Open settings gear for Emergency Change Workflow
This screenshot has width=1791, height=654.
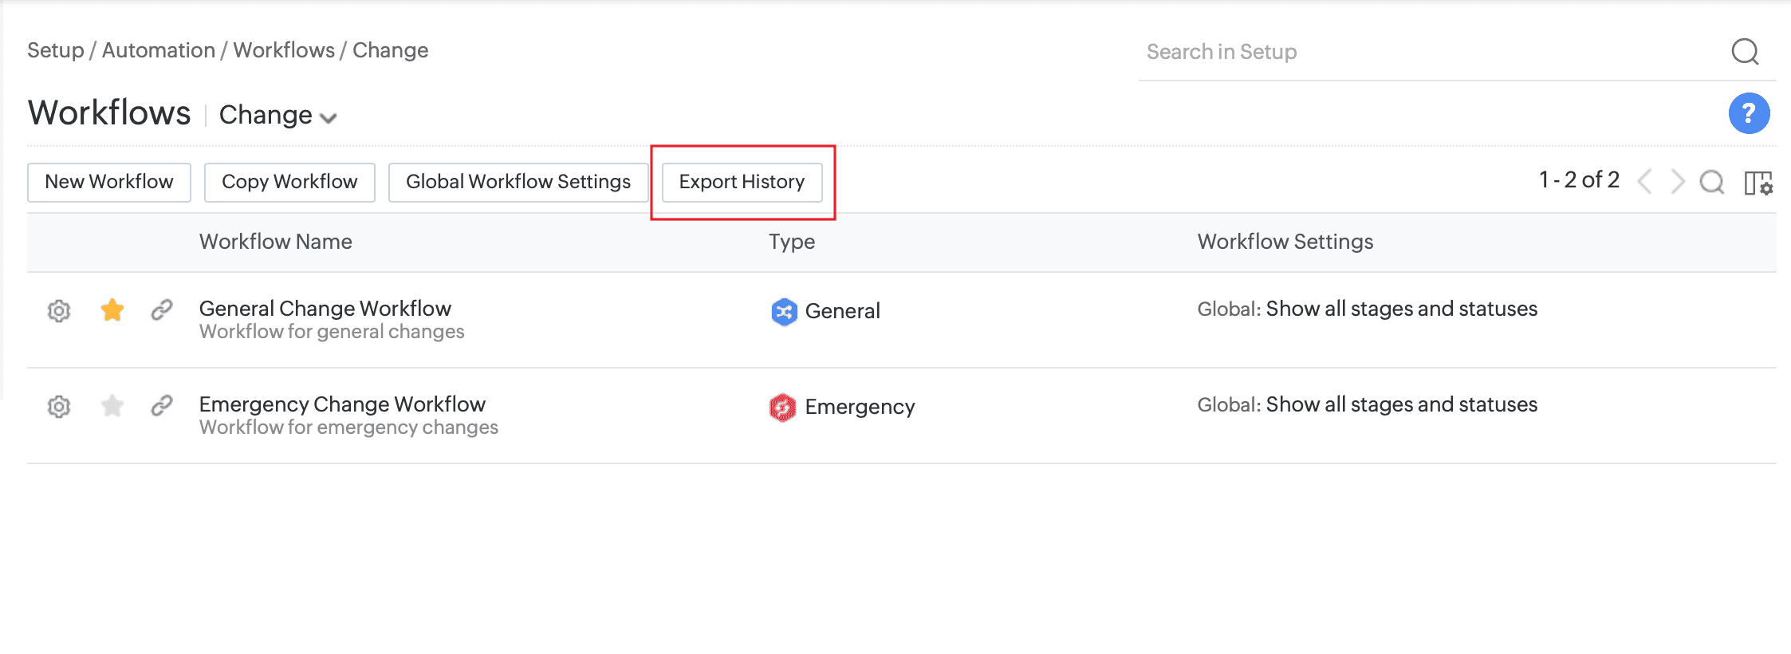58,407
